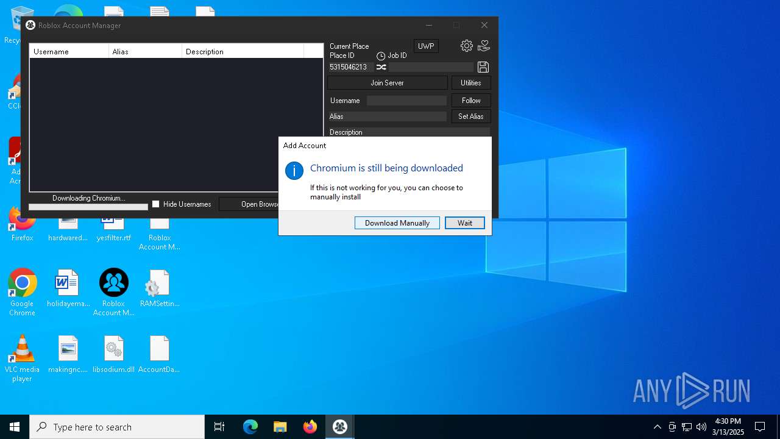Open the Windows Start menu
The image size is (780, 439).
coord(15,427)
